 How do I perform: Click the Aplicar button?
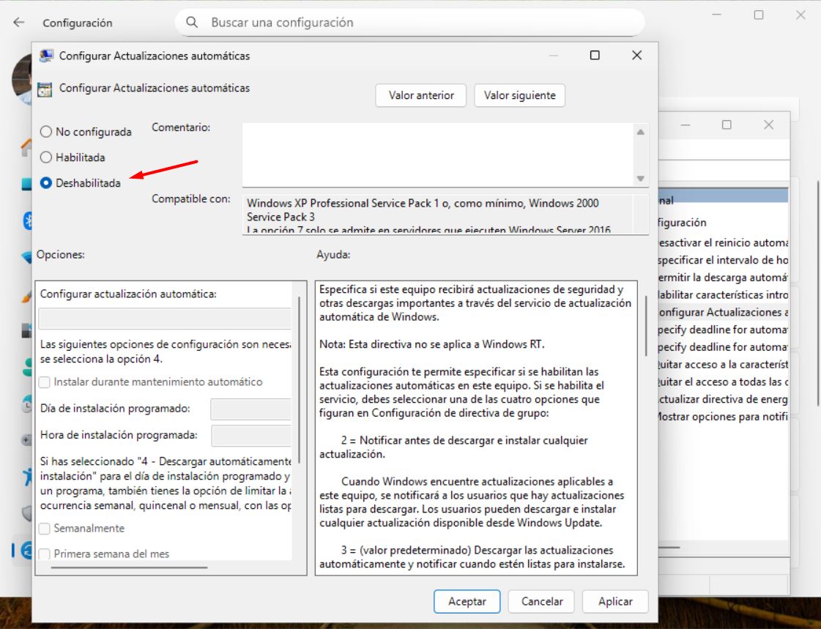[614, 600]
